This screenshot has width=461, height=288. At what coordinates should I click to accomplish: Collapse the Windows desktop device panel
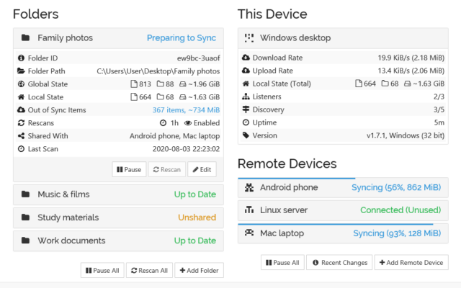(343, 38)
